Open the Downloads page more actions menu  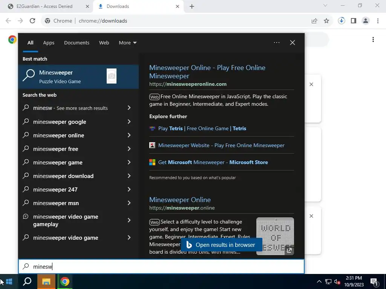[373, 40]
